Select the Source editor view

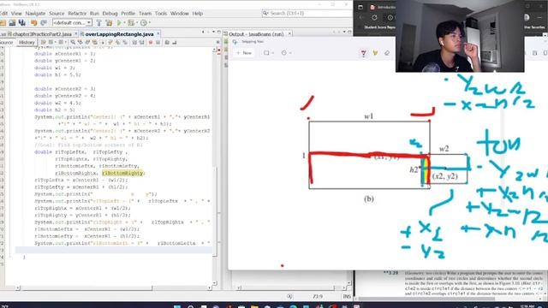coord(6,42)
